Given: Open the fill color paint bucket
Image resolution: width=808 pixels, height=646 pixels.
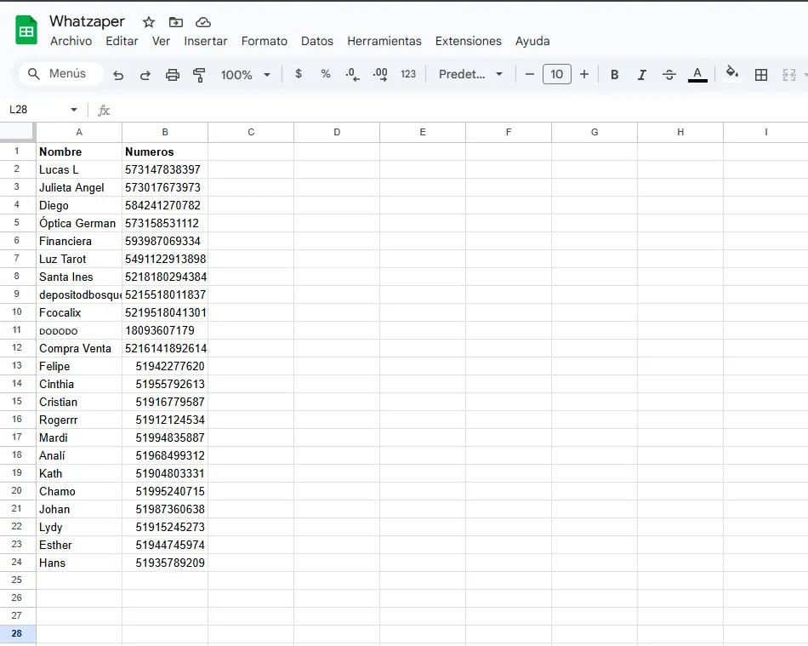Looking at the screenshot, I should point(731,74).
